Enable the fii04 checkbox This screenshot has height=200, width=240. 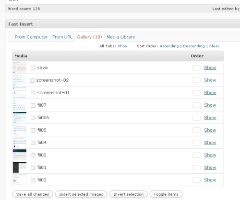point(33,143)
